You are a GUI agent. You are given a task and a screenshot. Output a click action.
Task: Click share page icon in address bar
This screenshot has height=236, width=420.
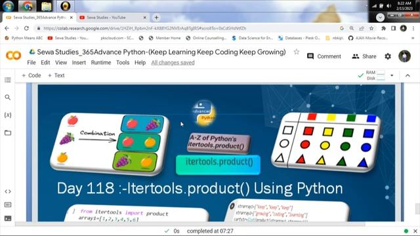pyautogui.click(x=362, y=28)
